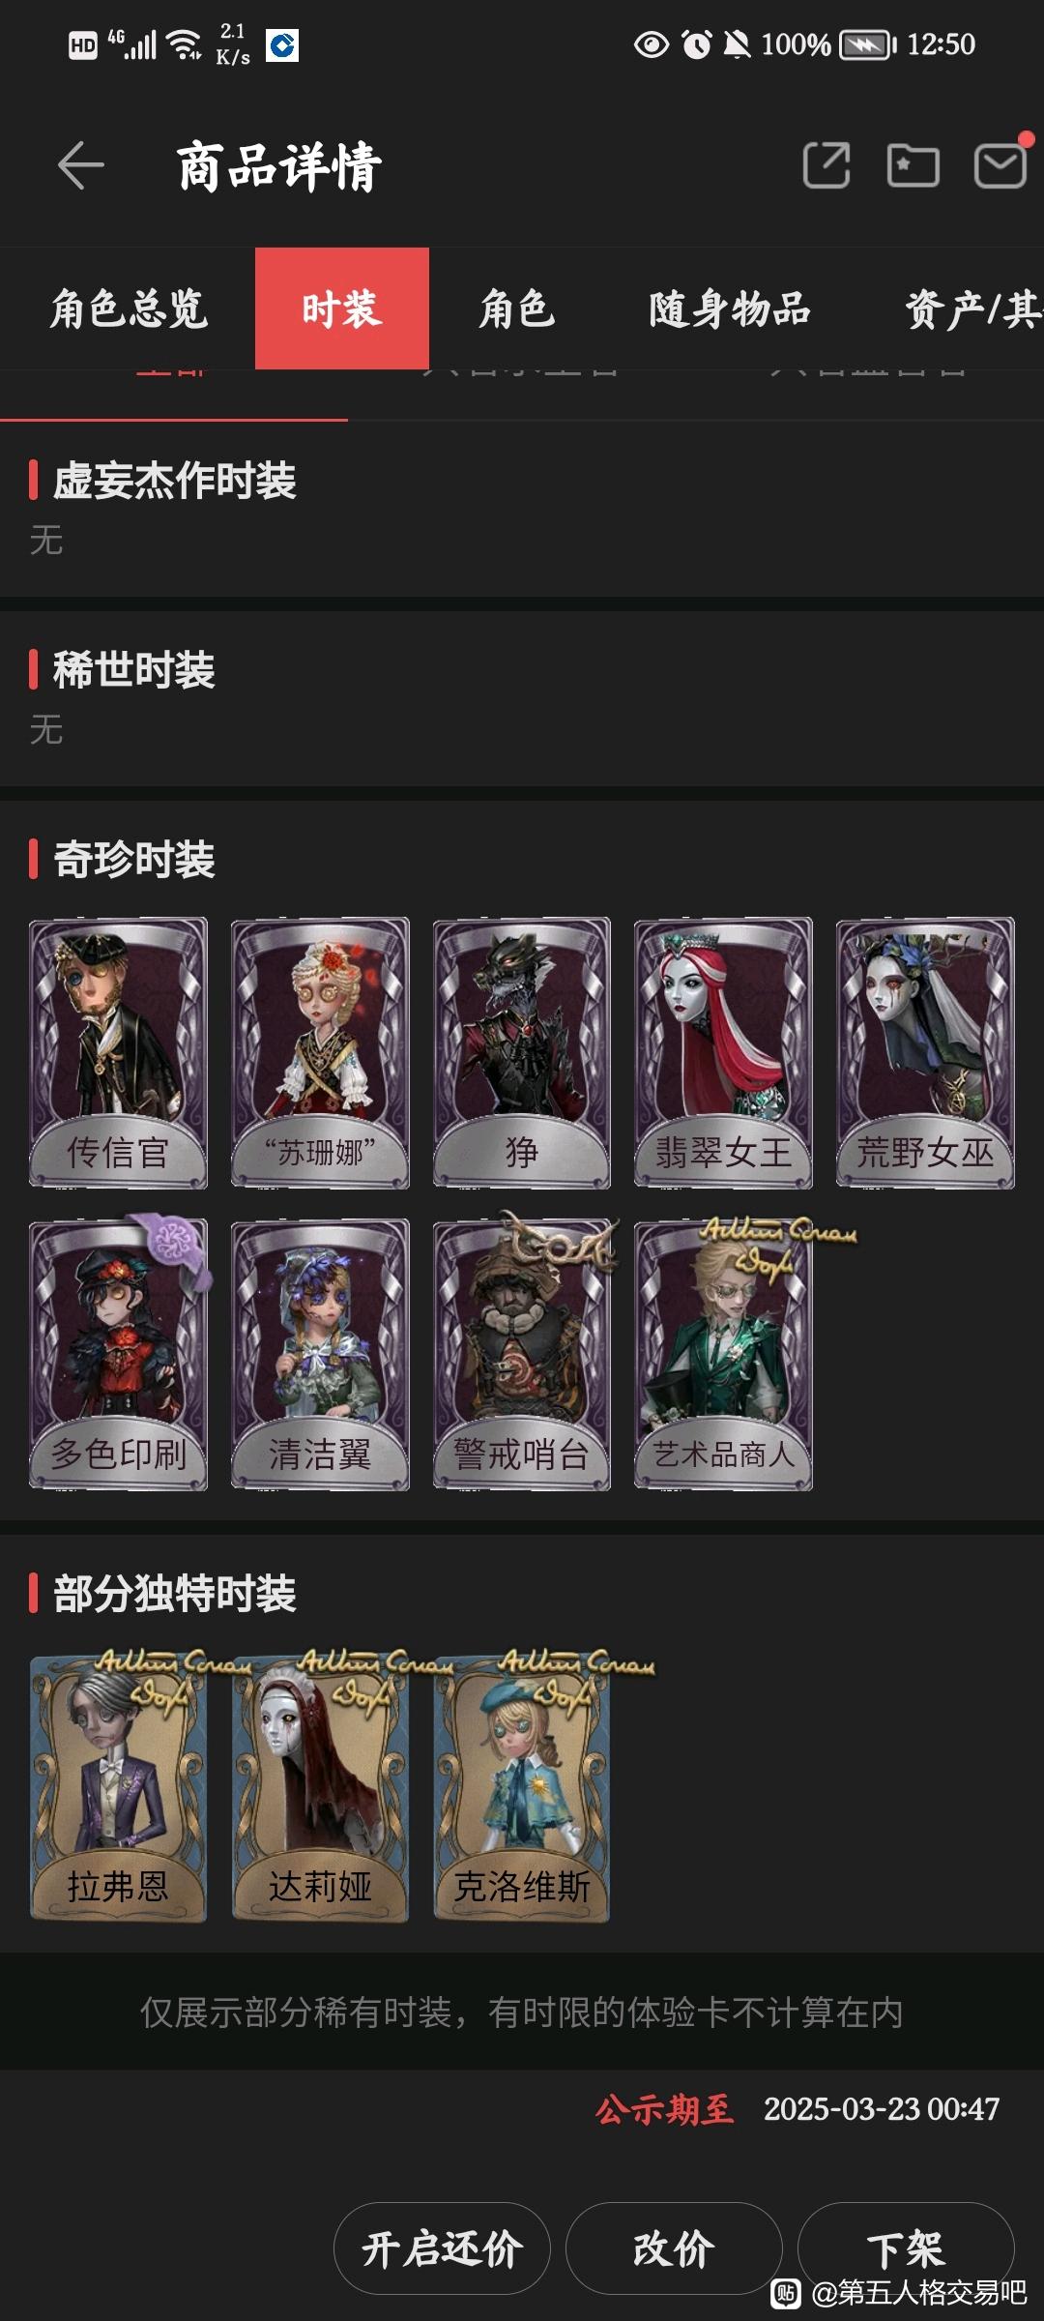Open the favorites folder star icon
The image size is (1044, 2321).
tap(913, 164)
